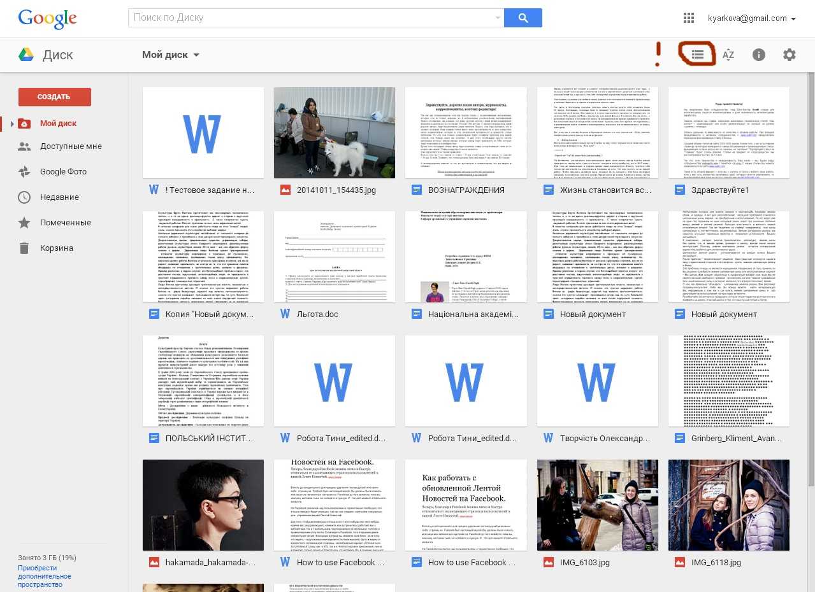Open the 'Недавние' section
This screenshot has width=815, height=592.
click(x=59, y=197)
